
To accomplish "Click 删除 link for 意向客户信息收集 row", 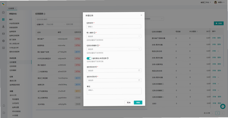I will pyautogui.click(x=219, y=38).
